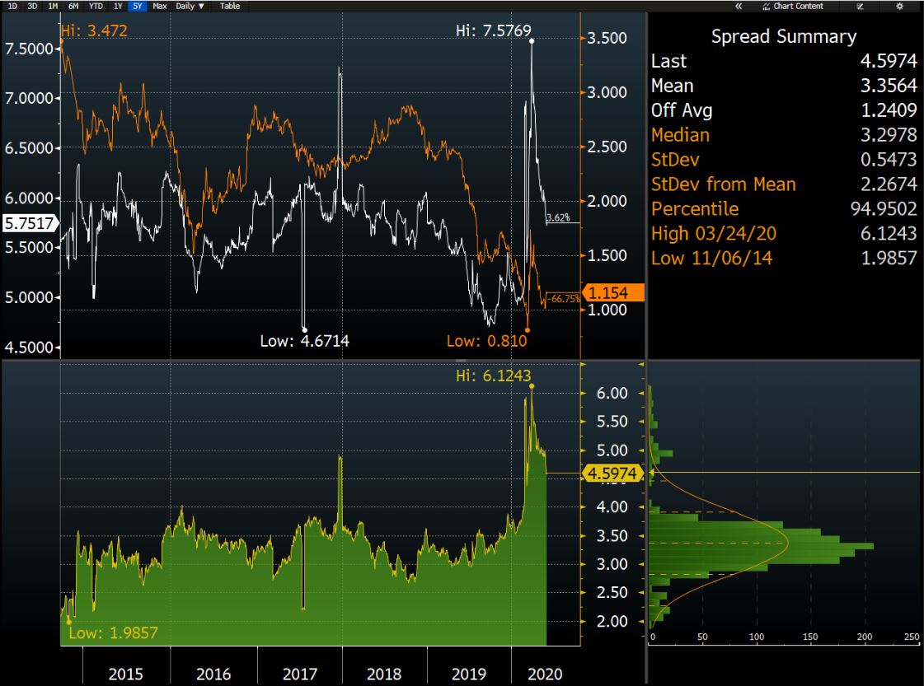924x686 pixels.
Task: Click the Hi: 6.1243 peak marker
Action: (532, 385)
